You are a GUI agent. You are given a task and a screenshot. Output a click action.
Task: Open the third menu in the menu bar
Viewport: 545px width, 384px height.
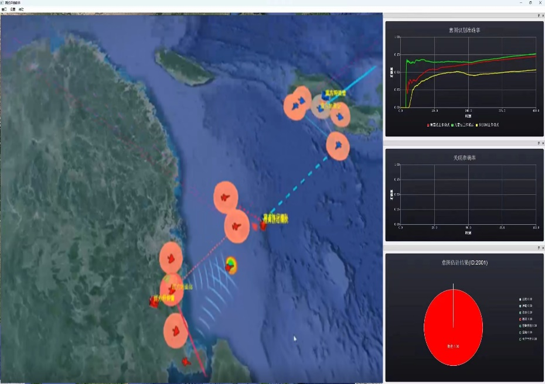click(21, 9)
